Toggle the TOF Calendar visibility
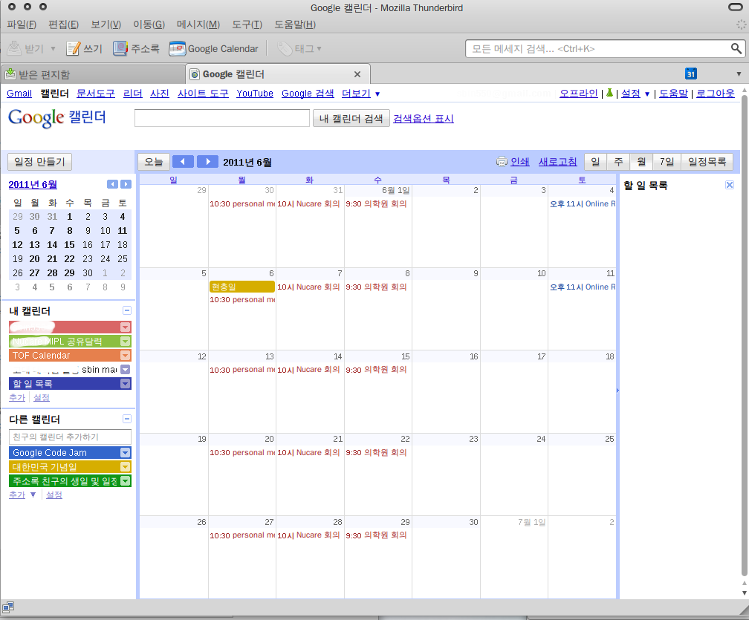Screen dimensions: 749x620 point(64,356)
